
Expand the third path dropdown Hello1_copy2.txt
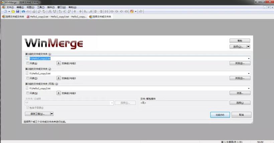pyautogui.click(x=249, y=89)
